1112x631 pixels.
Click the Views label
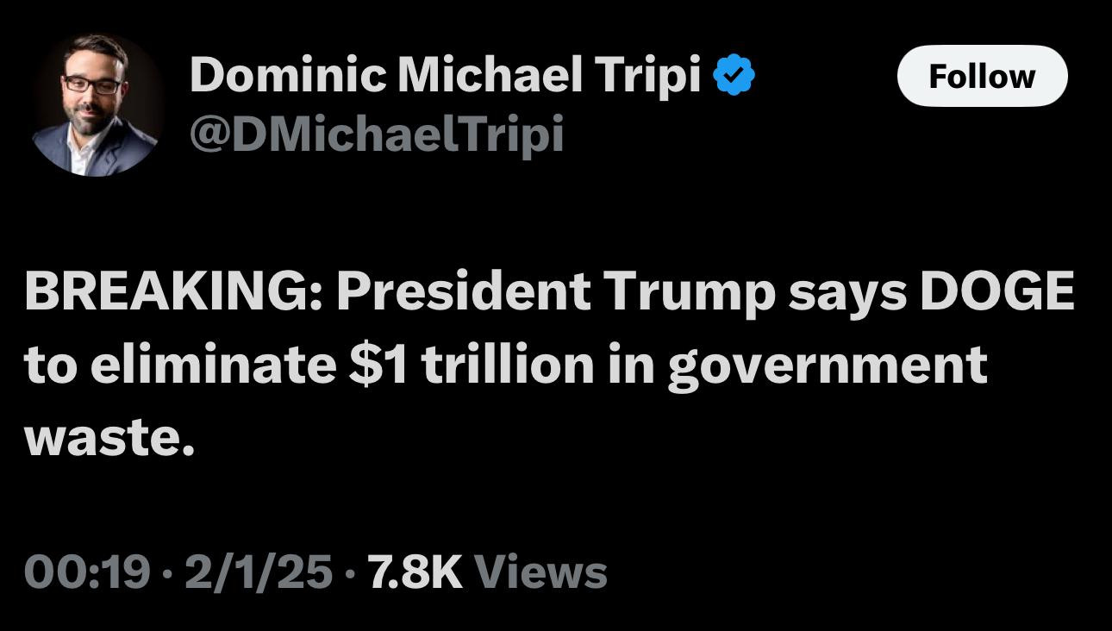[x=540, y=572]
